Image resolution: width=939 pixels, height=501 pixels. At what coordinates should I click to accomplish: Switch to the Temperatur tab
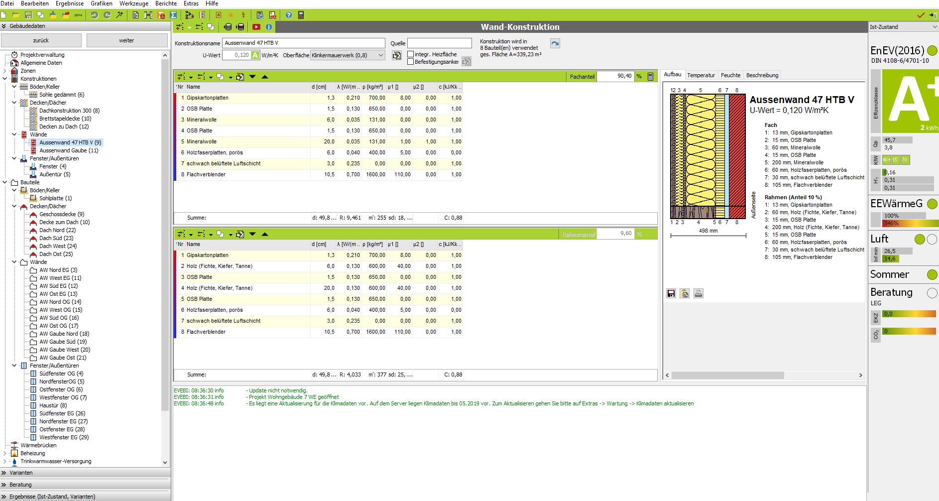[701, 75]
